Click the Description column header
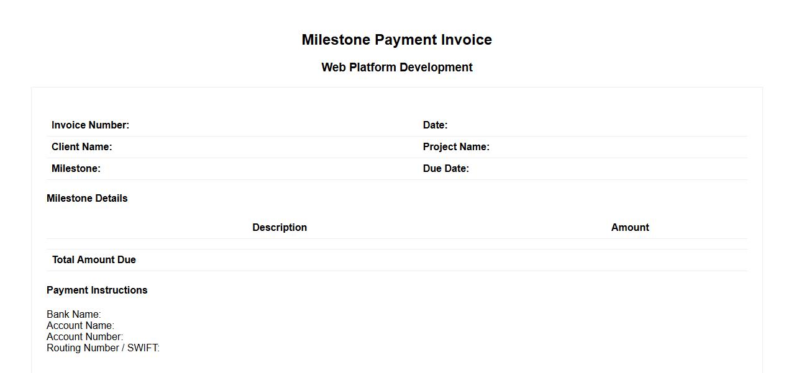Screen dimensions: 794x373 point(280,228)
